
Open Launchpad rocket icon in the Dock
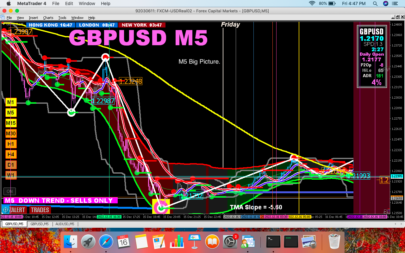[x=88, y=242]
